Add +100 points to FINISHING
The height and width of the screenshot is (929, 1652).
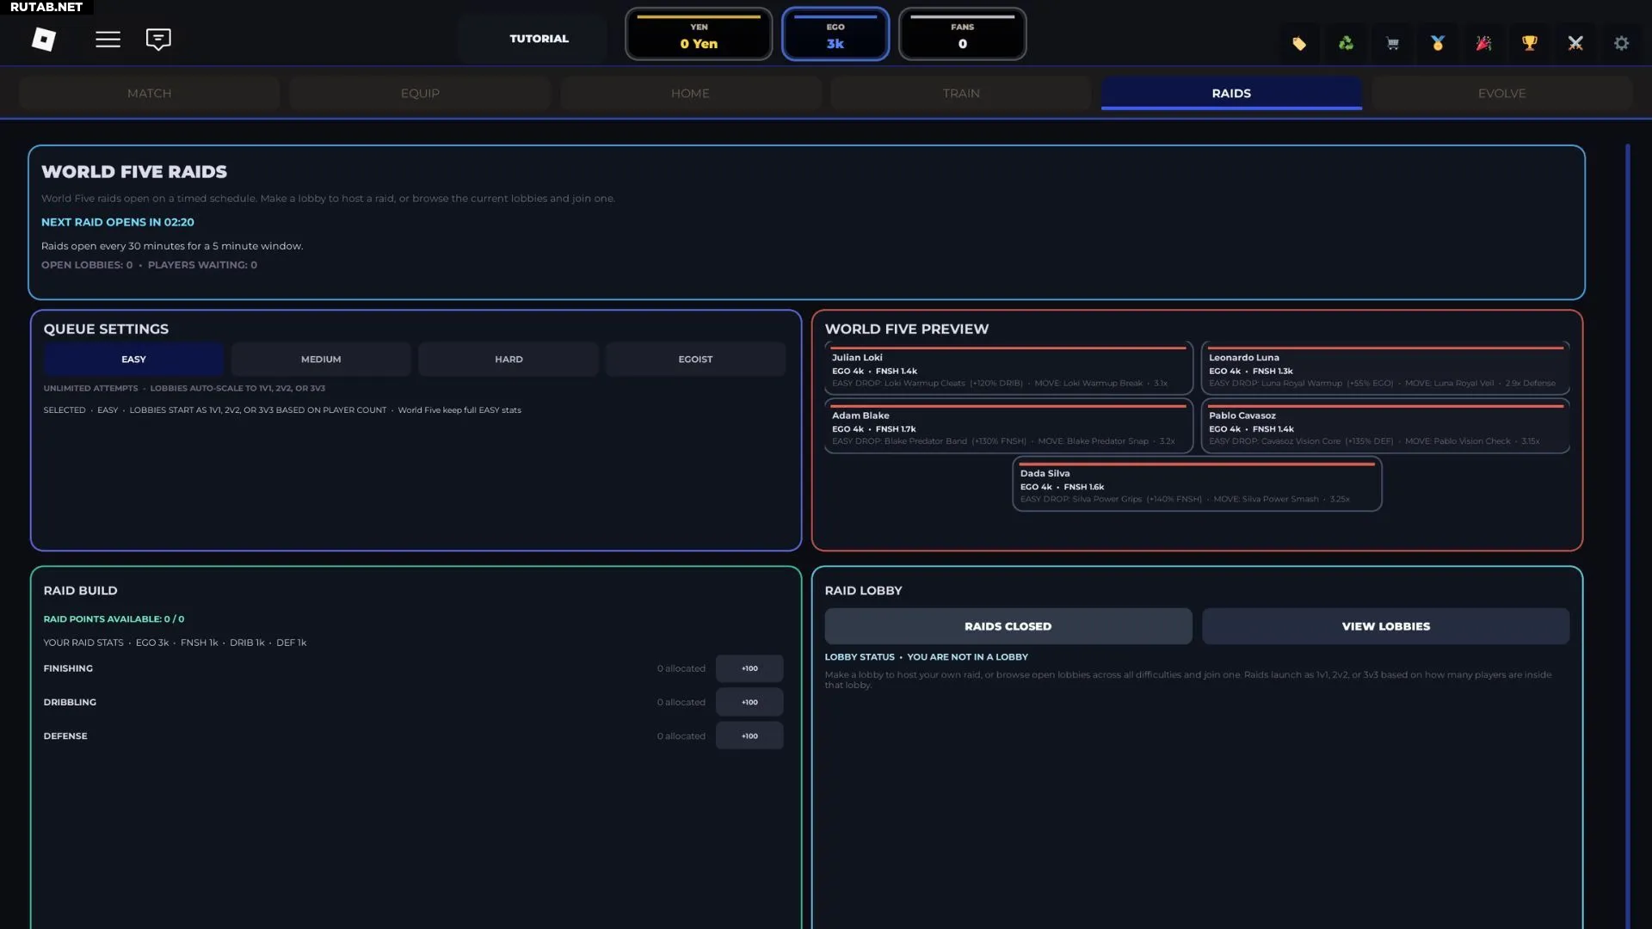tap(749, 668)
